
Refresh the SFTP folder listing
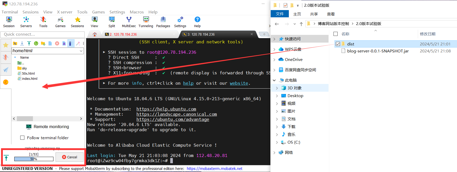click(x=36, y=43)
